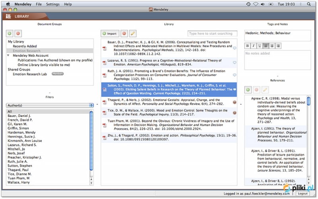Viewport: 318px width, 199px height.
Task: Open Publications I've Authored collection
Action: pyautogui.click(x=55, y=60)
